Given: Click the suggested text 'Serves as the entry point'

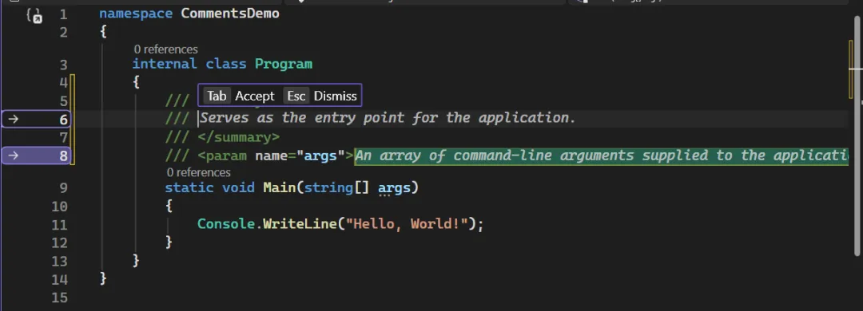Looking at the screenshot, I should point(302,117).
